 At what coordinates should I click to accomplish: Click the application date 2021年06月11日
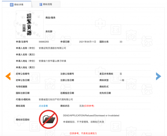click(87, 42)
